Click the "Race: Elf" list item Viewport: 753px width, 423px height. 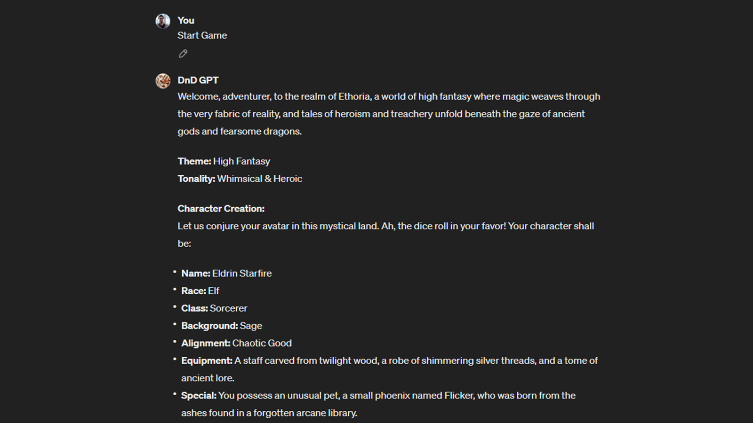200,290
